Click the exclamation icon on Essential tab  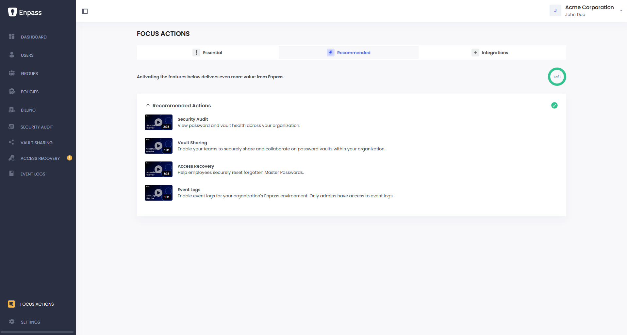[x=196, y=53]
